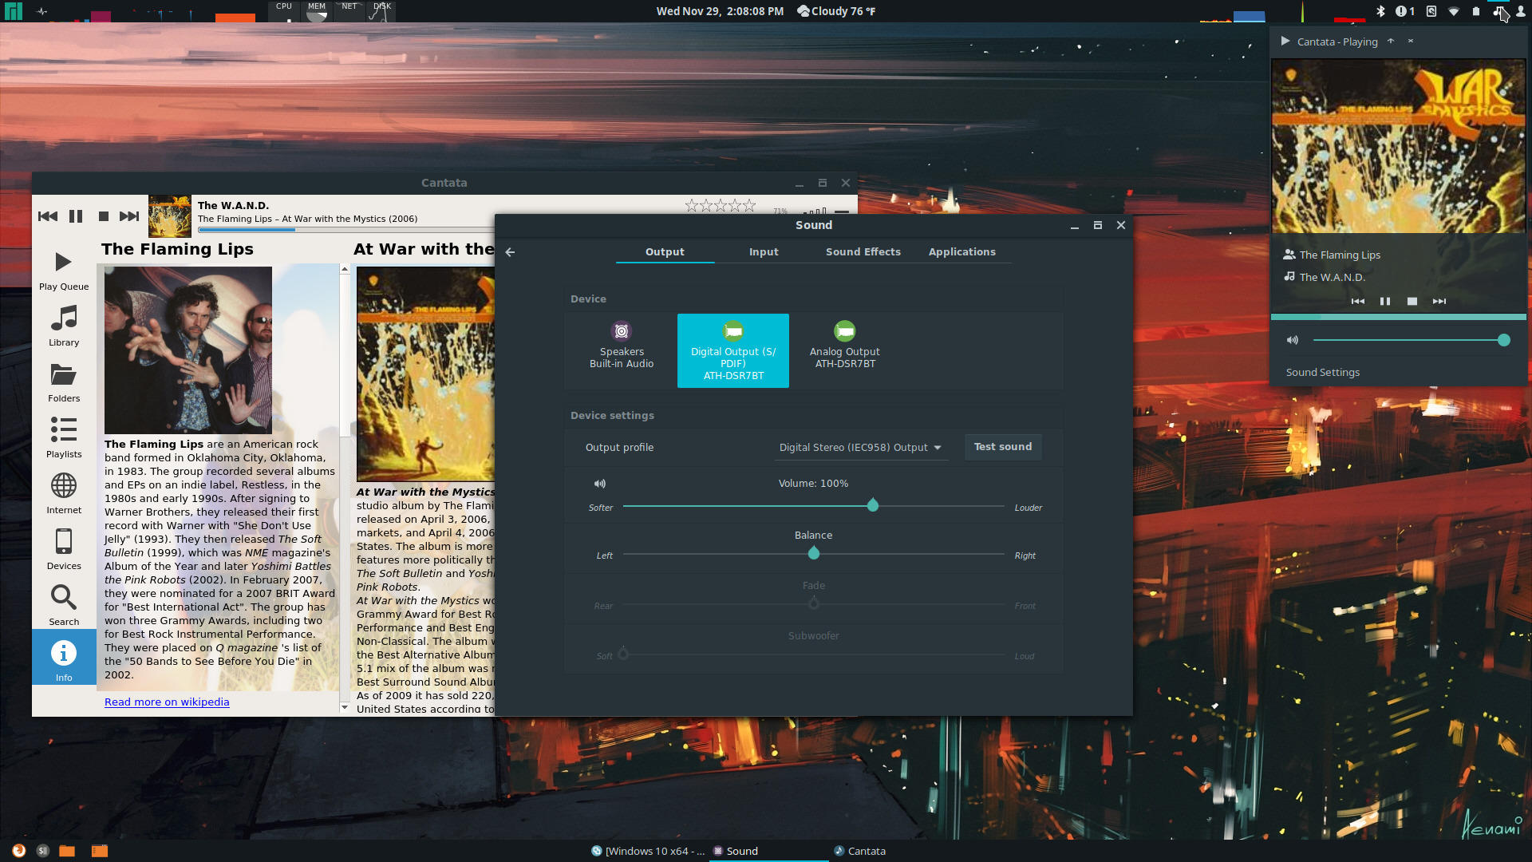Image resolution: width=1532 pixels, height=862 pixels.
Task: Open Folders view in Cantata sidebar
Action: click(64, 382)
